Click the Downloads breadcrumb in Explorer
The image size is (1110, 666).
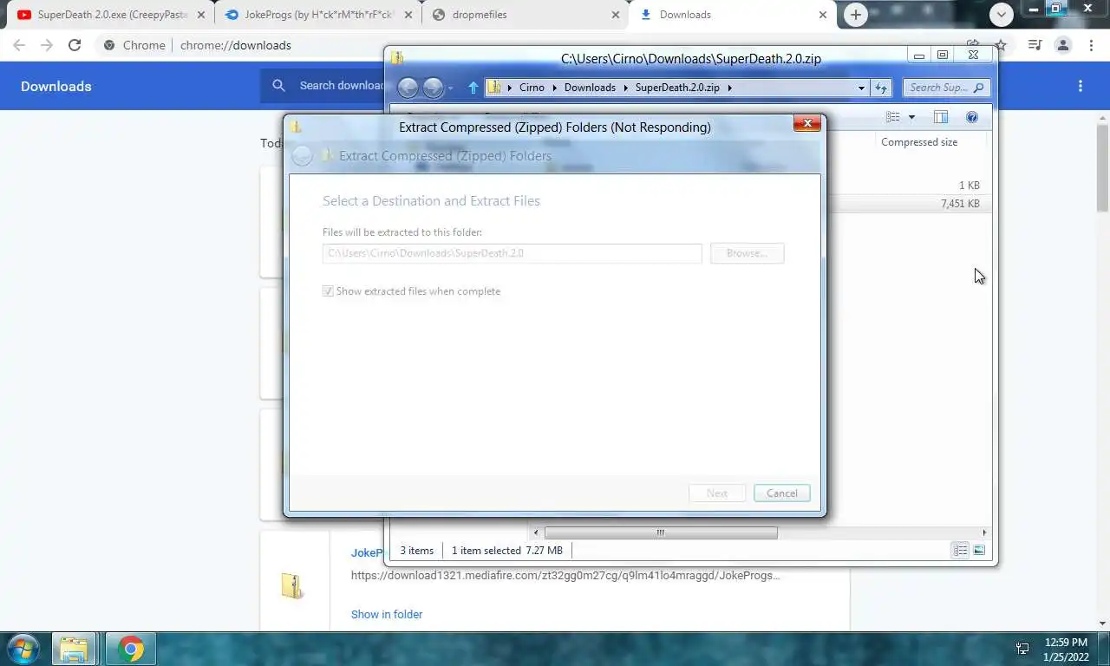(590, 88)
